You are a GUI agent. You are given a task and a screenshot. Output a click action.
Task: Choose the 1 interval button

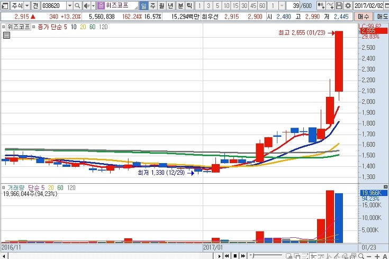click(200, 5)
